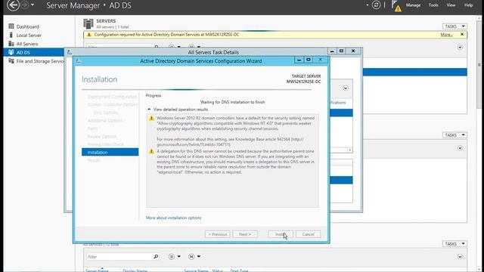Click the search magnifier in Services filter
This screenshot has height=272, width=484.
pyautogui.click(x=156, y=257)
